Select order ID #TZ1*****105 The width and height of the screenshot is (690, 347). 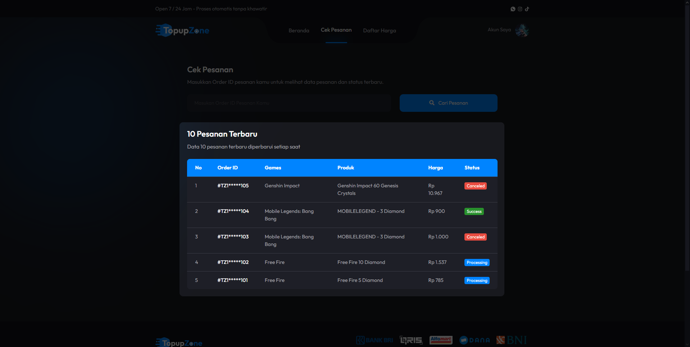(233, 186)
